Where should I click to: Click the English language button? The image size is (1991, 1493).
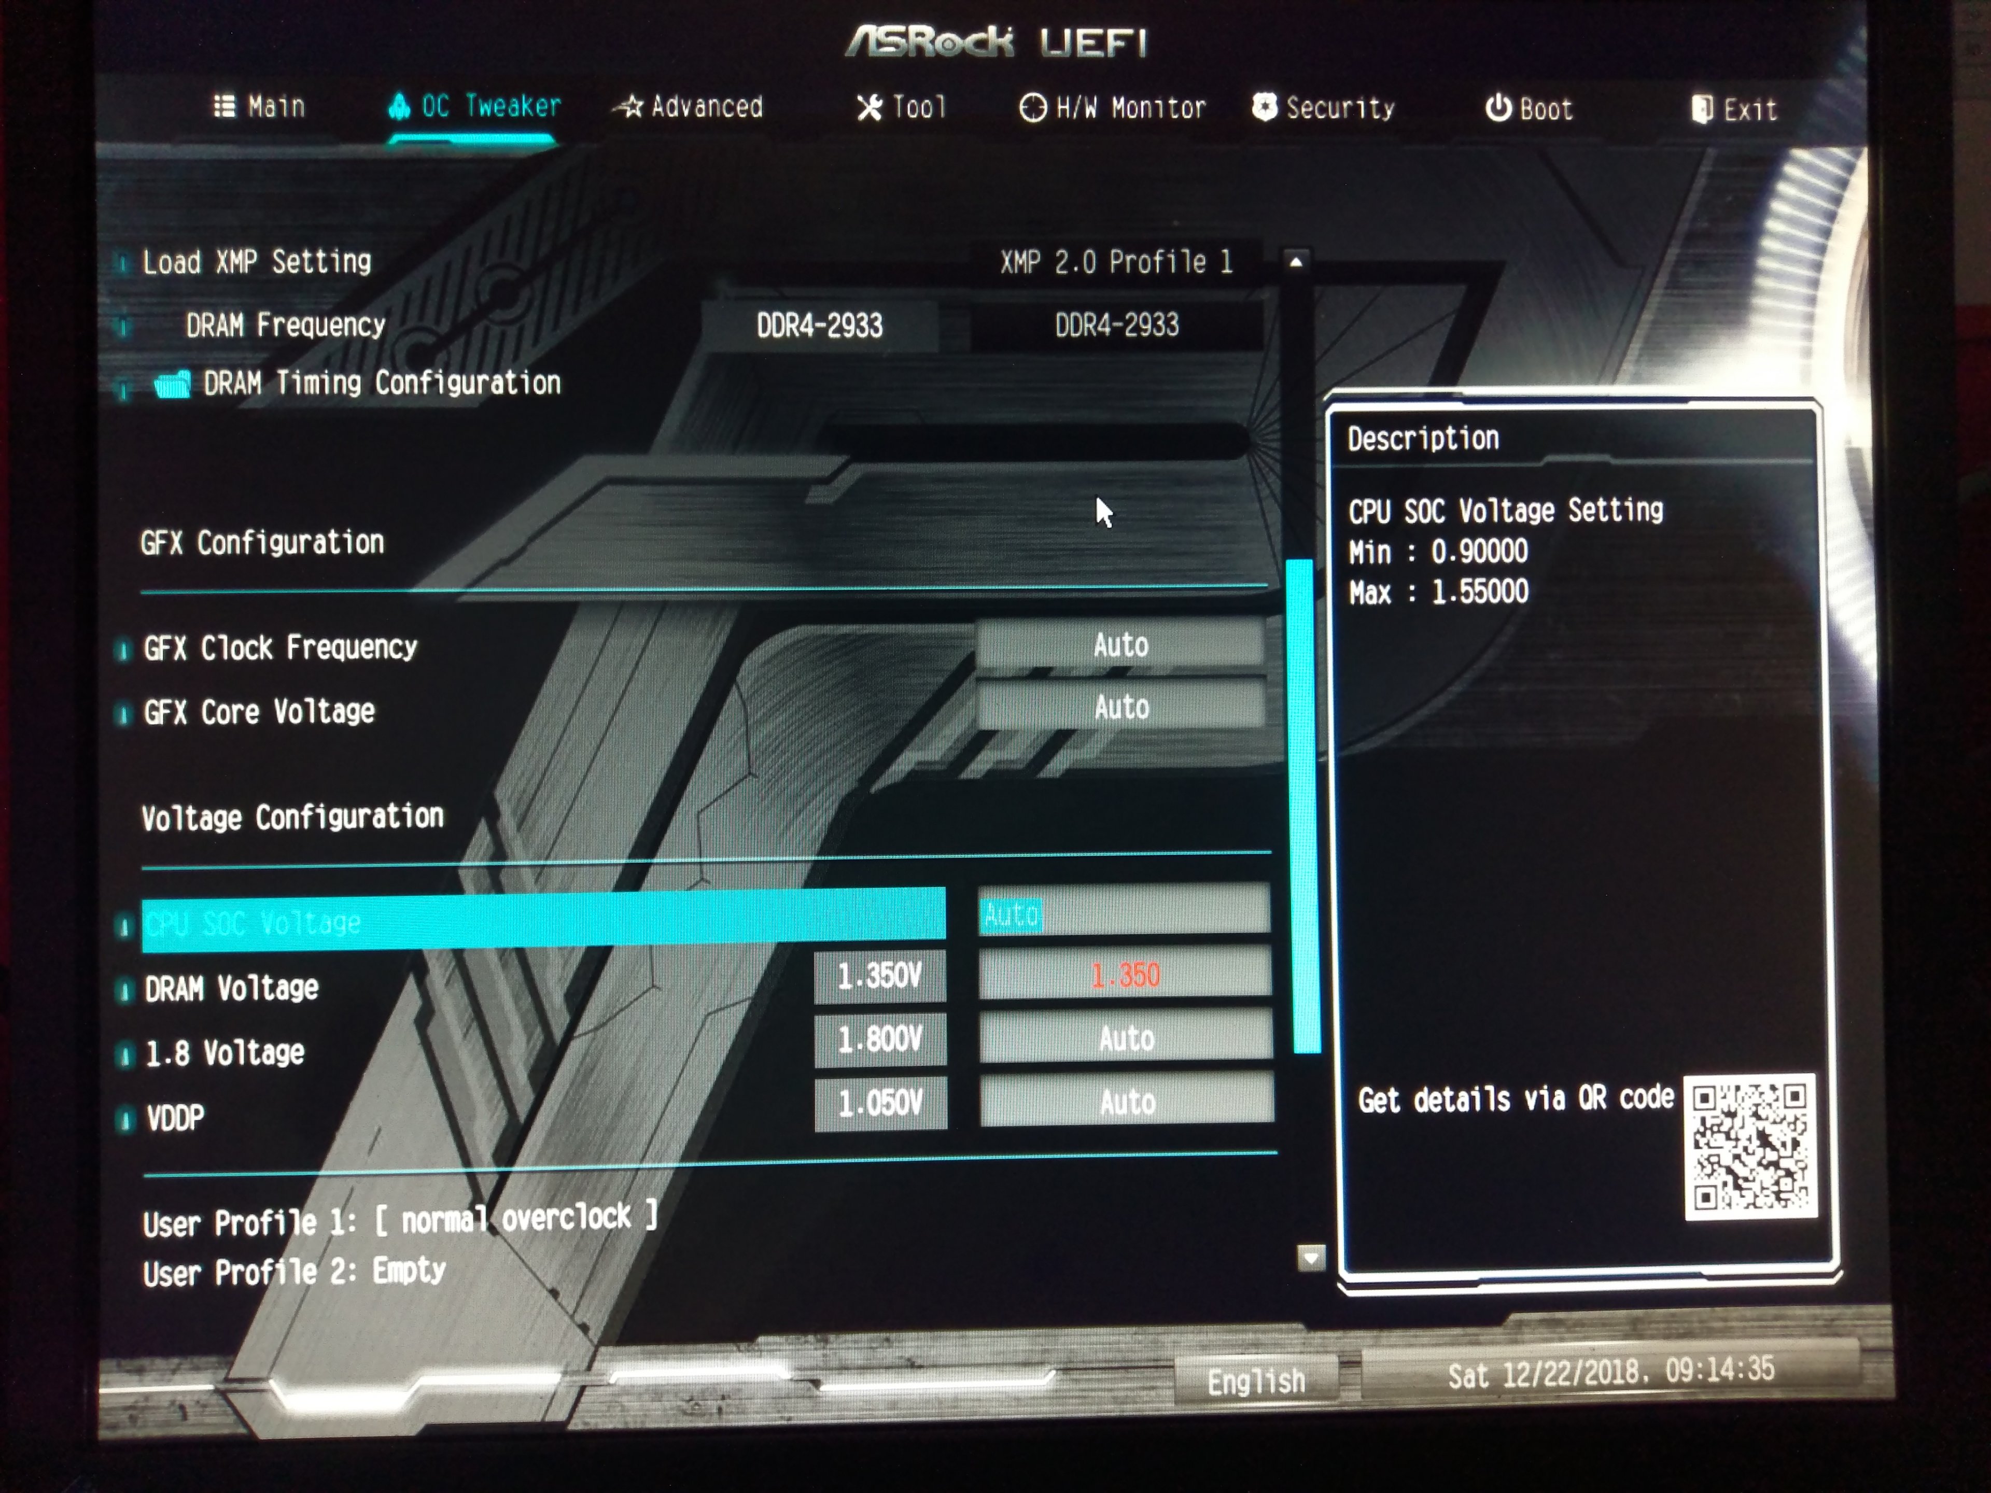pos(1256,1381)
